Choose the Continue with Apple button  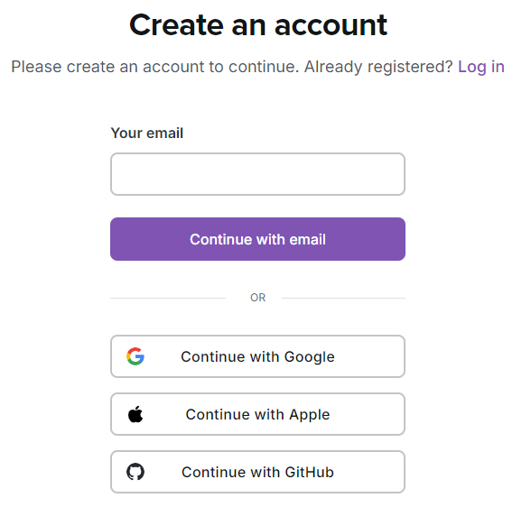[x=257, y=414]
